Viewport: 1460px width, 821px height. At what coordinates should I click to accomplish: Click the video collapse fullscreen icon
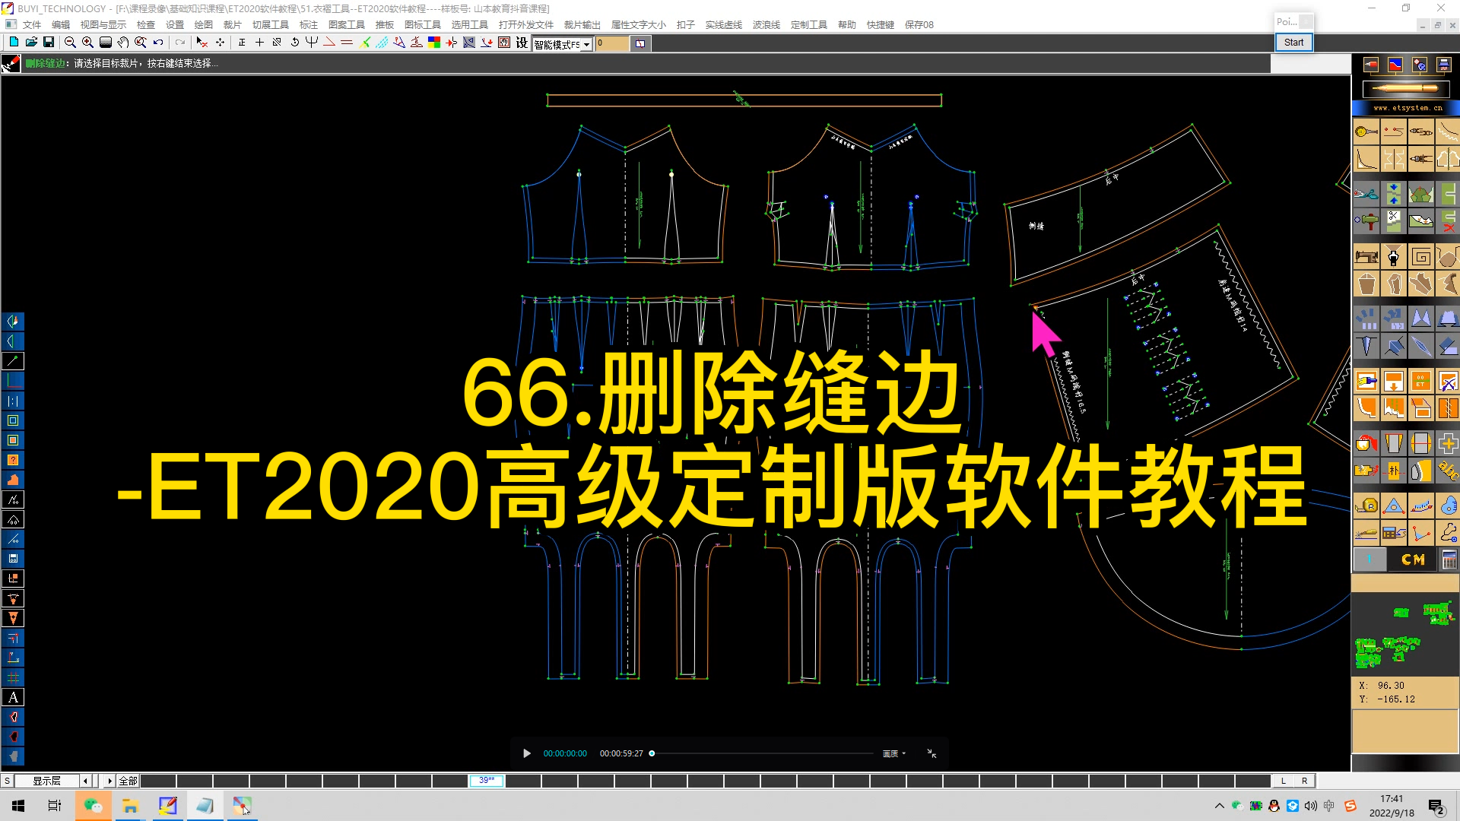(932, 753)
